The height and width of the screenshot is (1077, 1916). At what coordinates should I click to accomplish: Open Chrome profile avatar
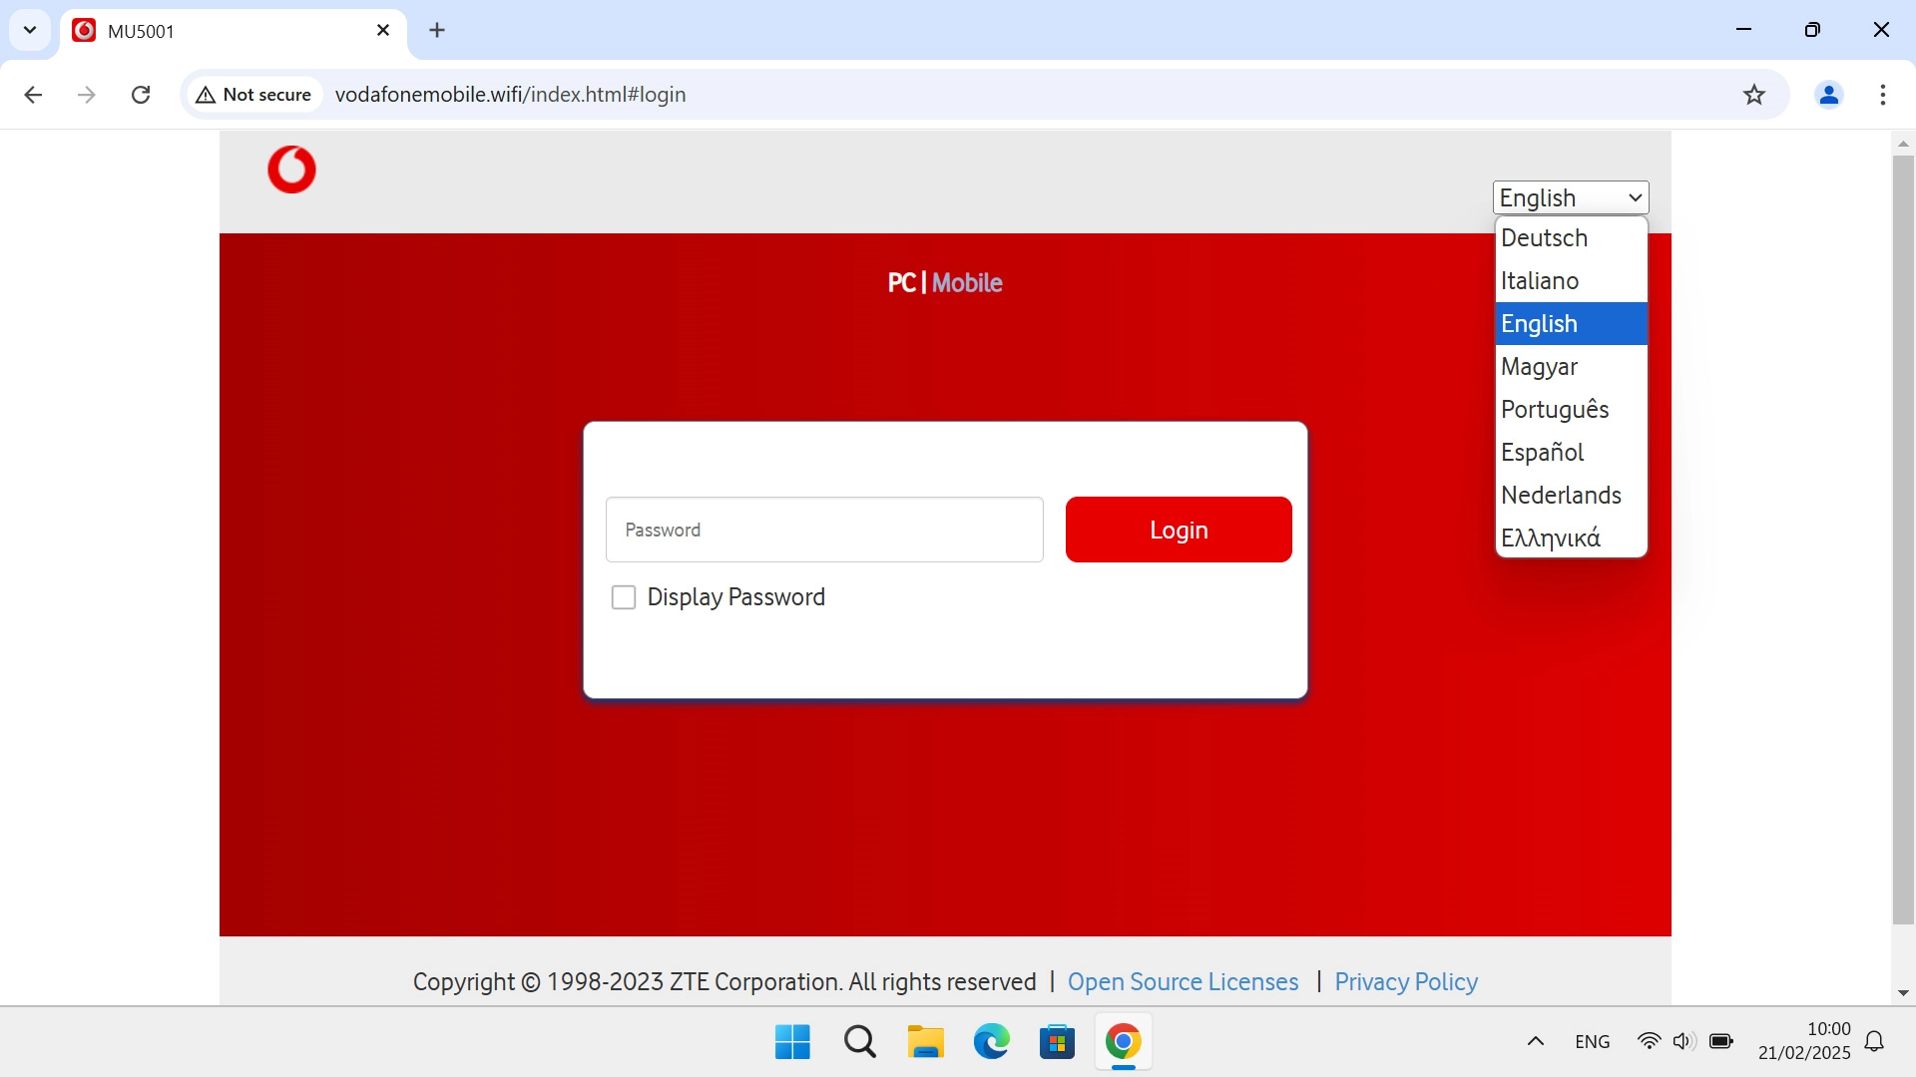[x=1828, y=95]
